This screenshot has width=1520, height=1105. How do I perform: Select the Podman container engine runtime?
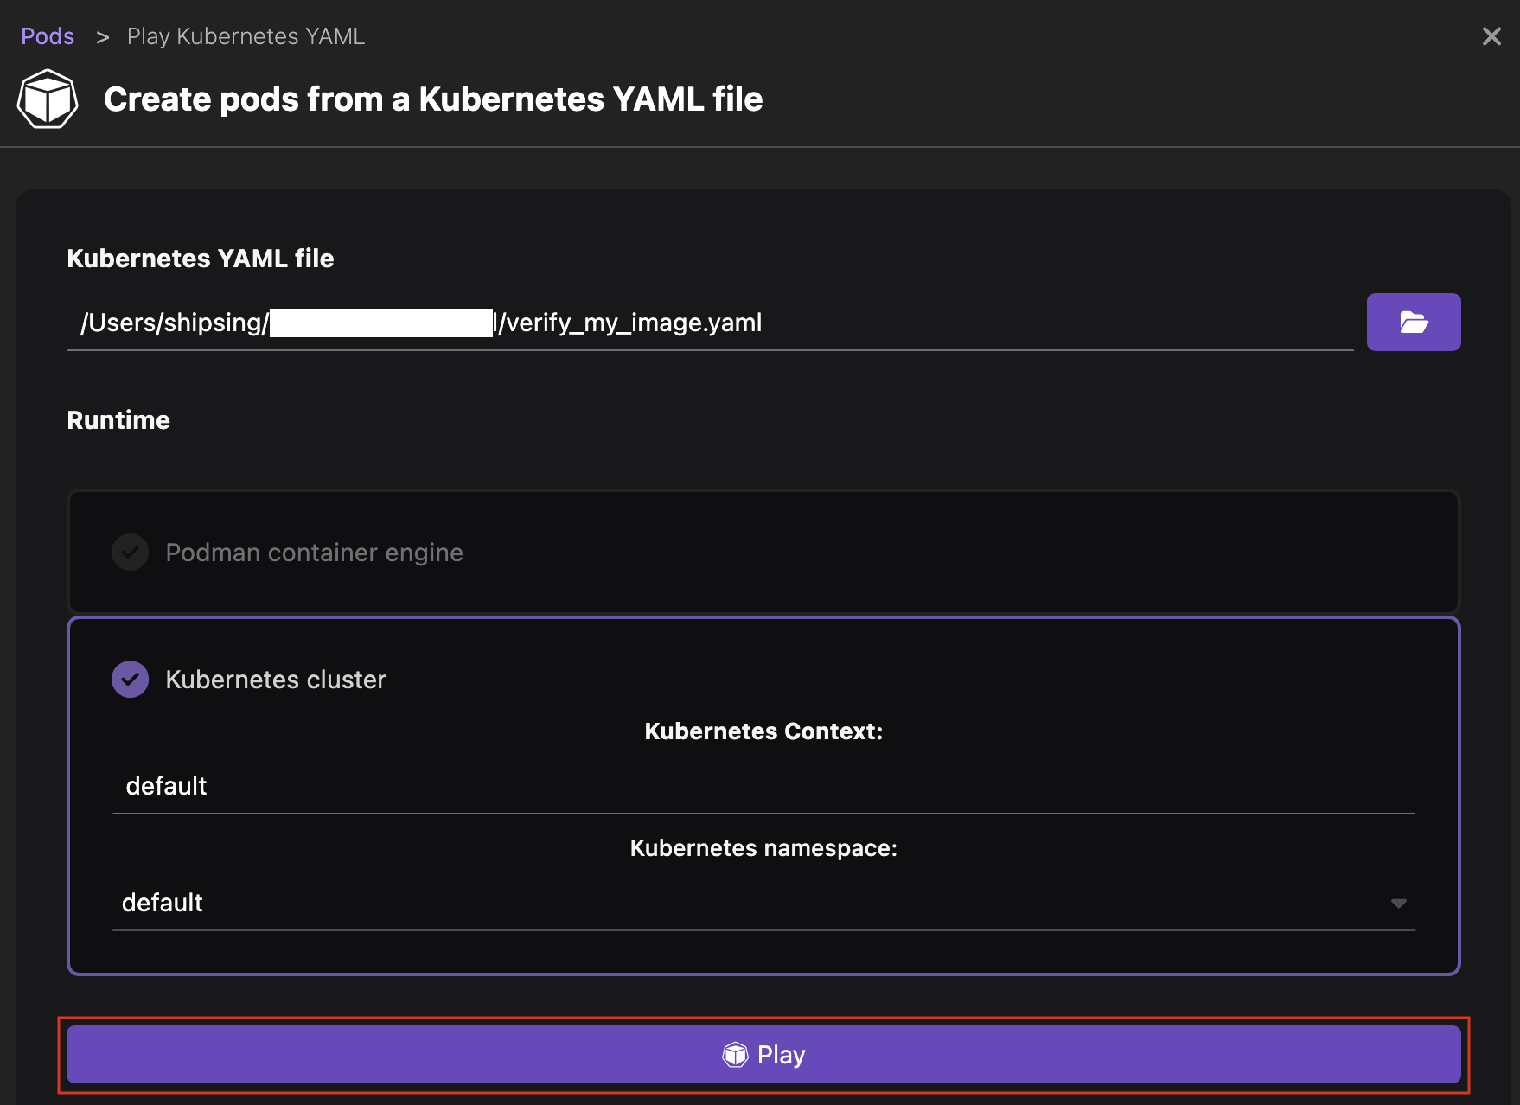coord(313,552)
